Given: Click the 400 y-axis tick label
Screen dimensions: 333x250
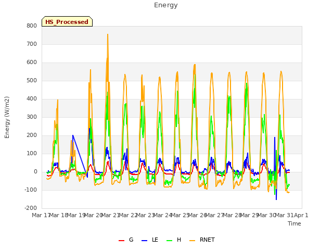Looking at the screenshot, I should point(32,98).
